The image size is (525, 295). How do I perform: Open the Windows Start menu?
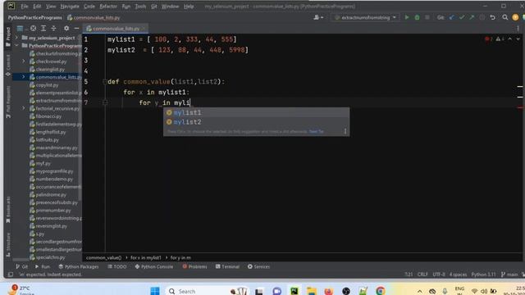point(155,291)
